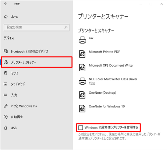Click the Home house icon
Image resolution: width=167 pixels, height=150 pixels.
point(6,17)
